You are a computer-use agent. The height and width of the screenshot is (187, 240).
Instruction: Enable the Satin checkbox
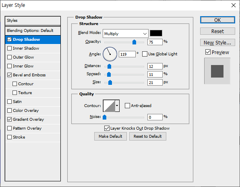pos(10,102)
